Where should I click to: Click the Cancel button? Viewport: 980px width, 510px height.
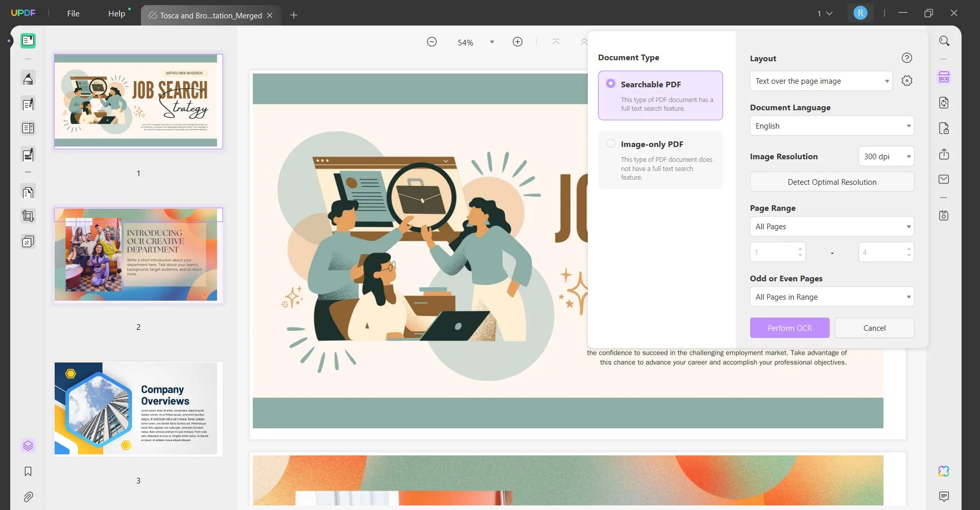[x=874, y=328]
